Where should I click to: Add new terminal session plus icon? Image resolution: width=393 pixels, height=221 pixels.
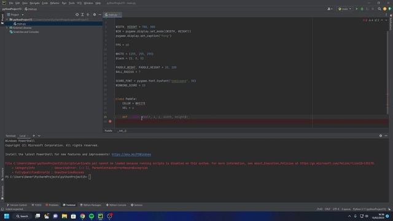(x=34, y=136)
